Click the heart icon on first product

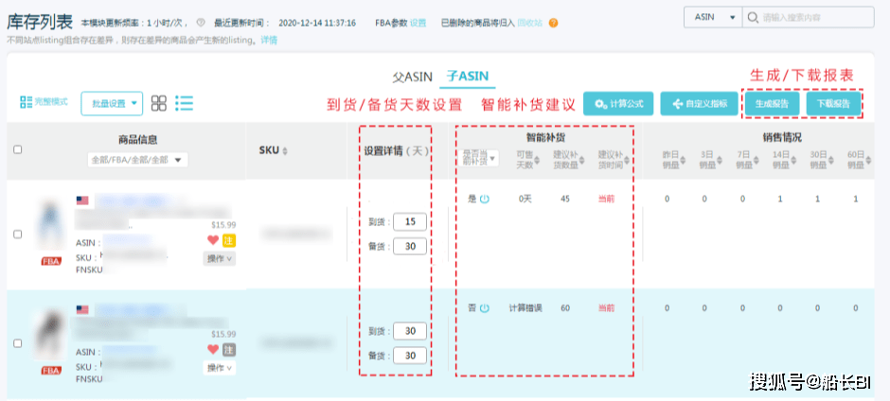213,240
